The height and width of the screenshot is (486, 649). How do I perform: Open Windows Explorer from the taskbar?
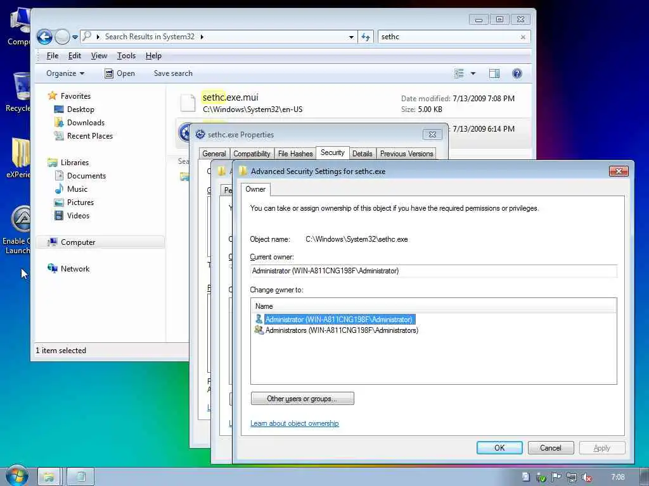pos(48,477)
